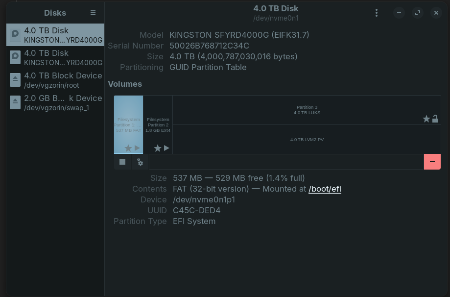Viewport: 450px width, 297px height.
Task: Open the drive options three-dot menu
Action: pos(376,13)
